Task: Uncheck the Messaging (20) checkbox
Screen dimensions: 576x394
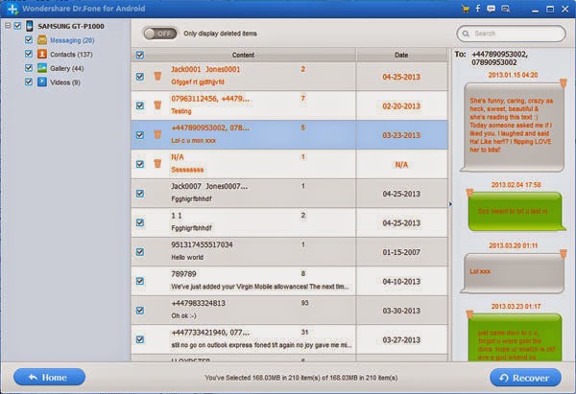Action: (29, 39)
